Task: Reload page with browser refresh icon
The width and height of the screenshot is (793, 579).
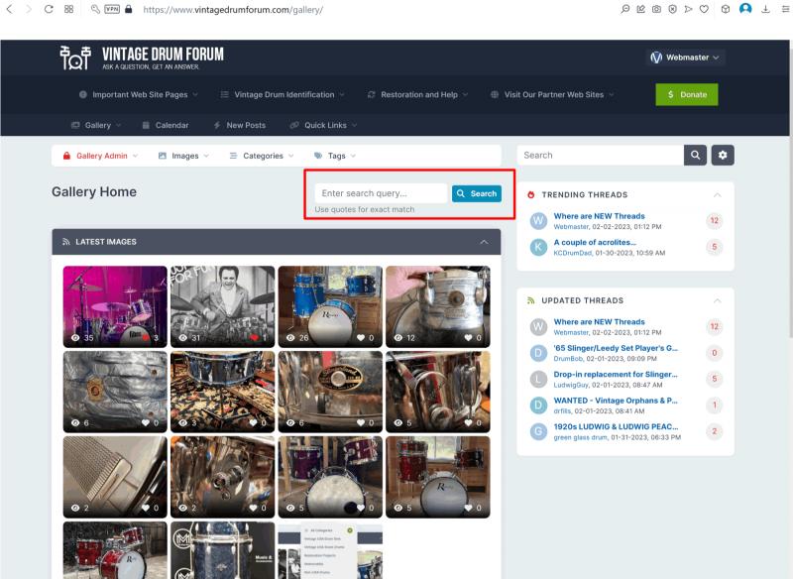Action: point(49,9)
